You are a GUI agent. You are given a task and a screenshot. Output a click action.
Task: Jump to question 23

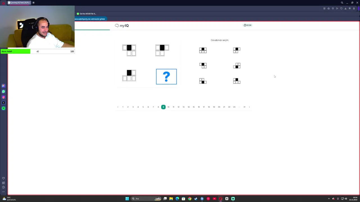coord(234,107)
